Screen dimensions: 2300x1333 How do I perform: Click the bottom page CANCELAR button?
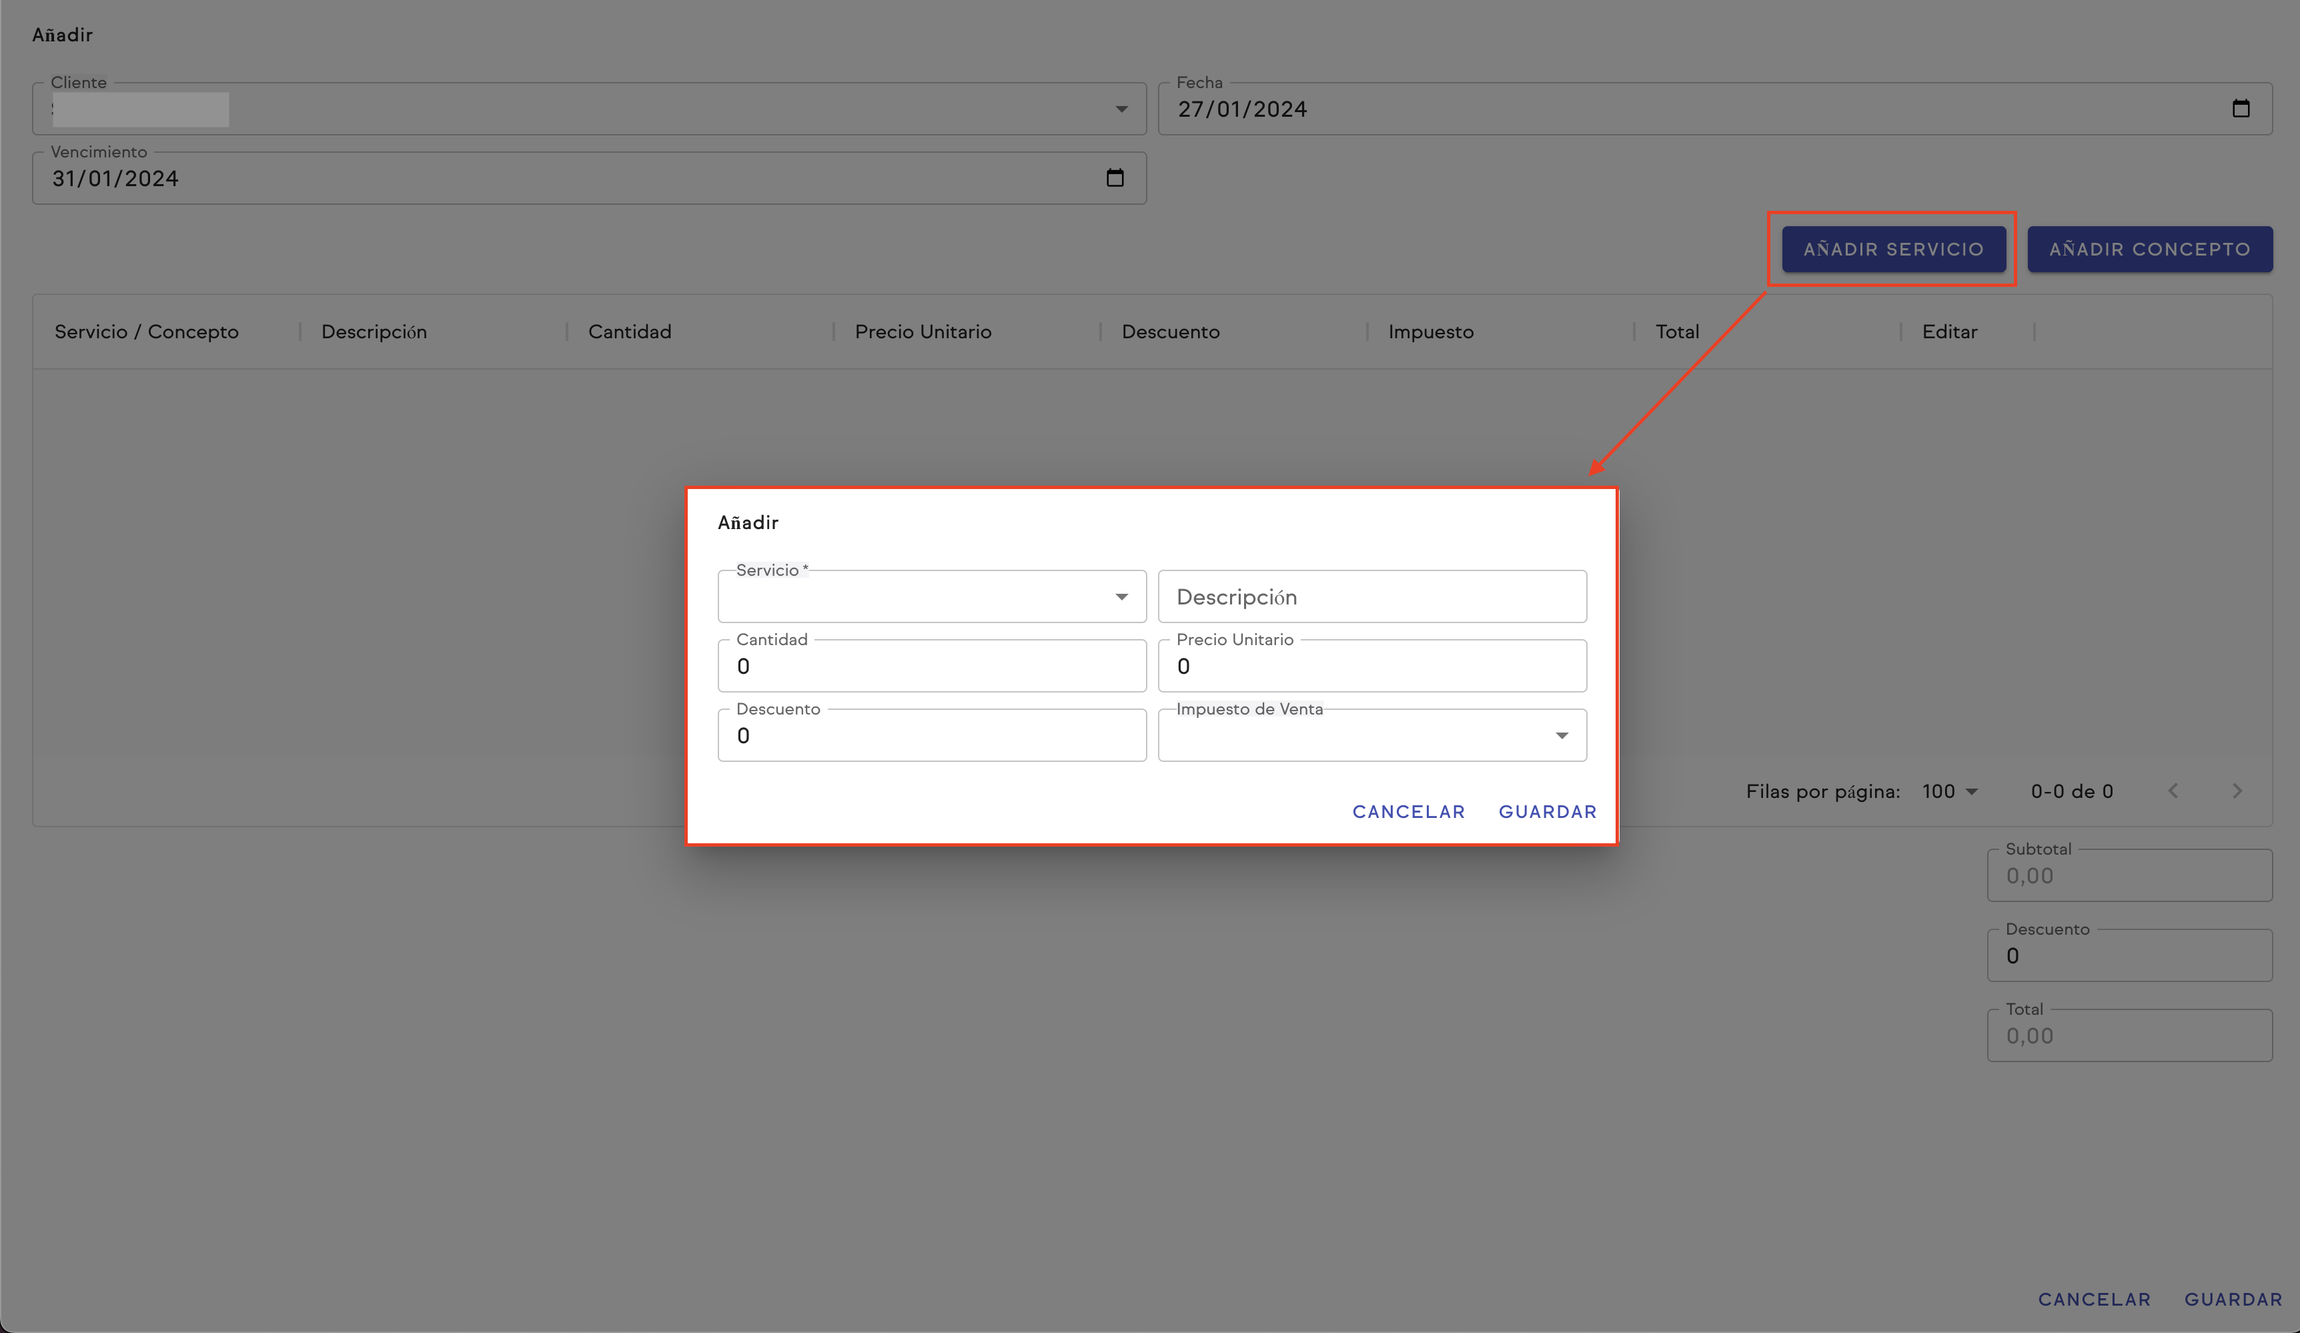[2094, 1299]
